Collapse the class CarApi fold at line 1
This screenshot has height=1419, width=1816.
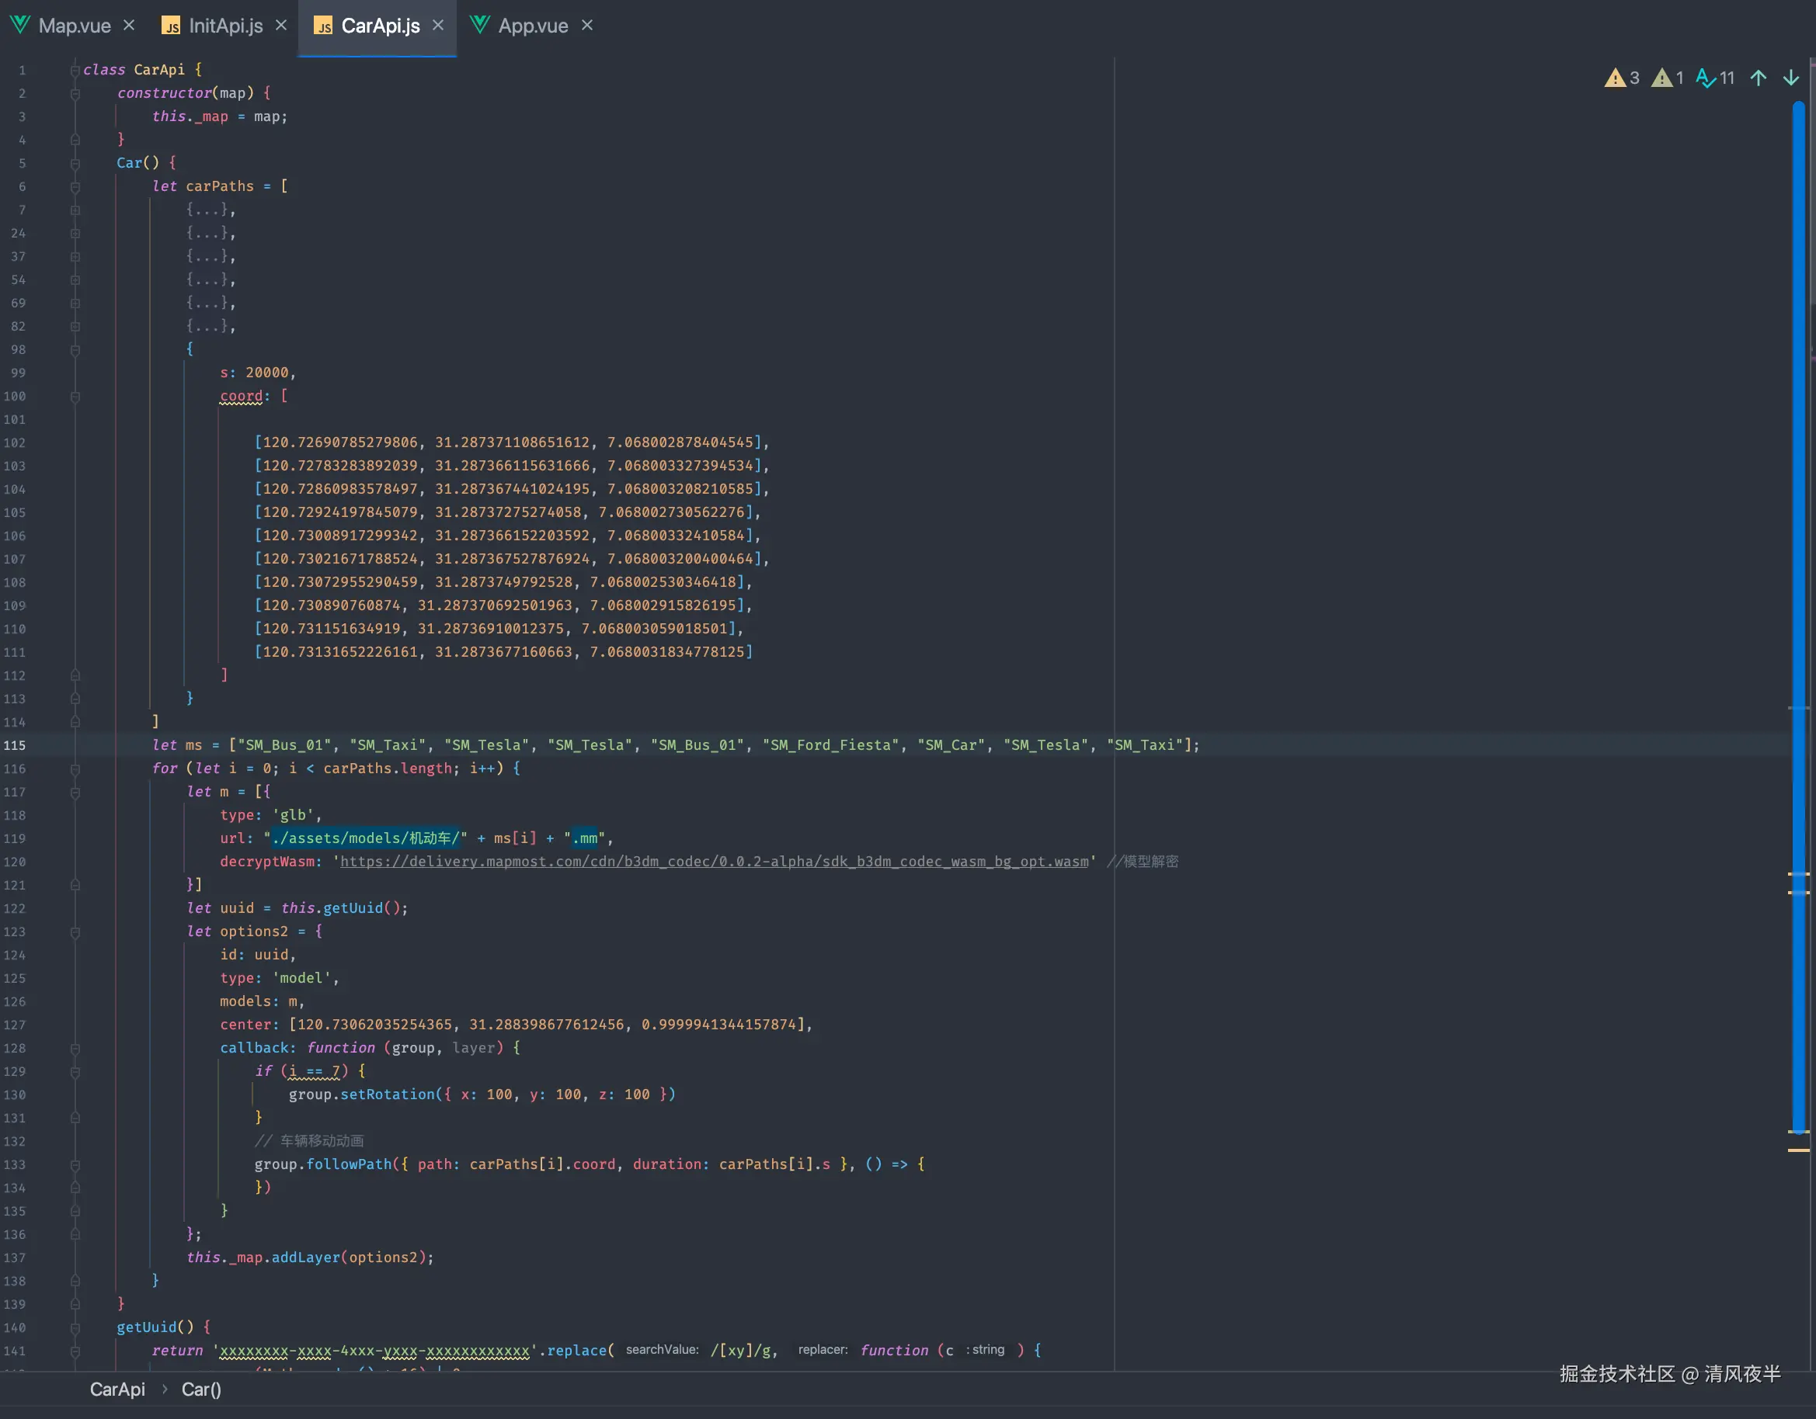click(x=75, y=71)
